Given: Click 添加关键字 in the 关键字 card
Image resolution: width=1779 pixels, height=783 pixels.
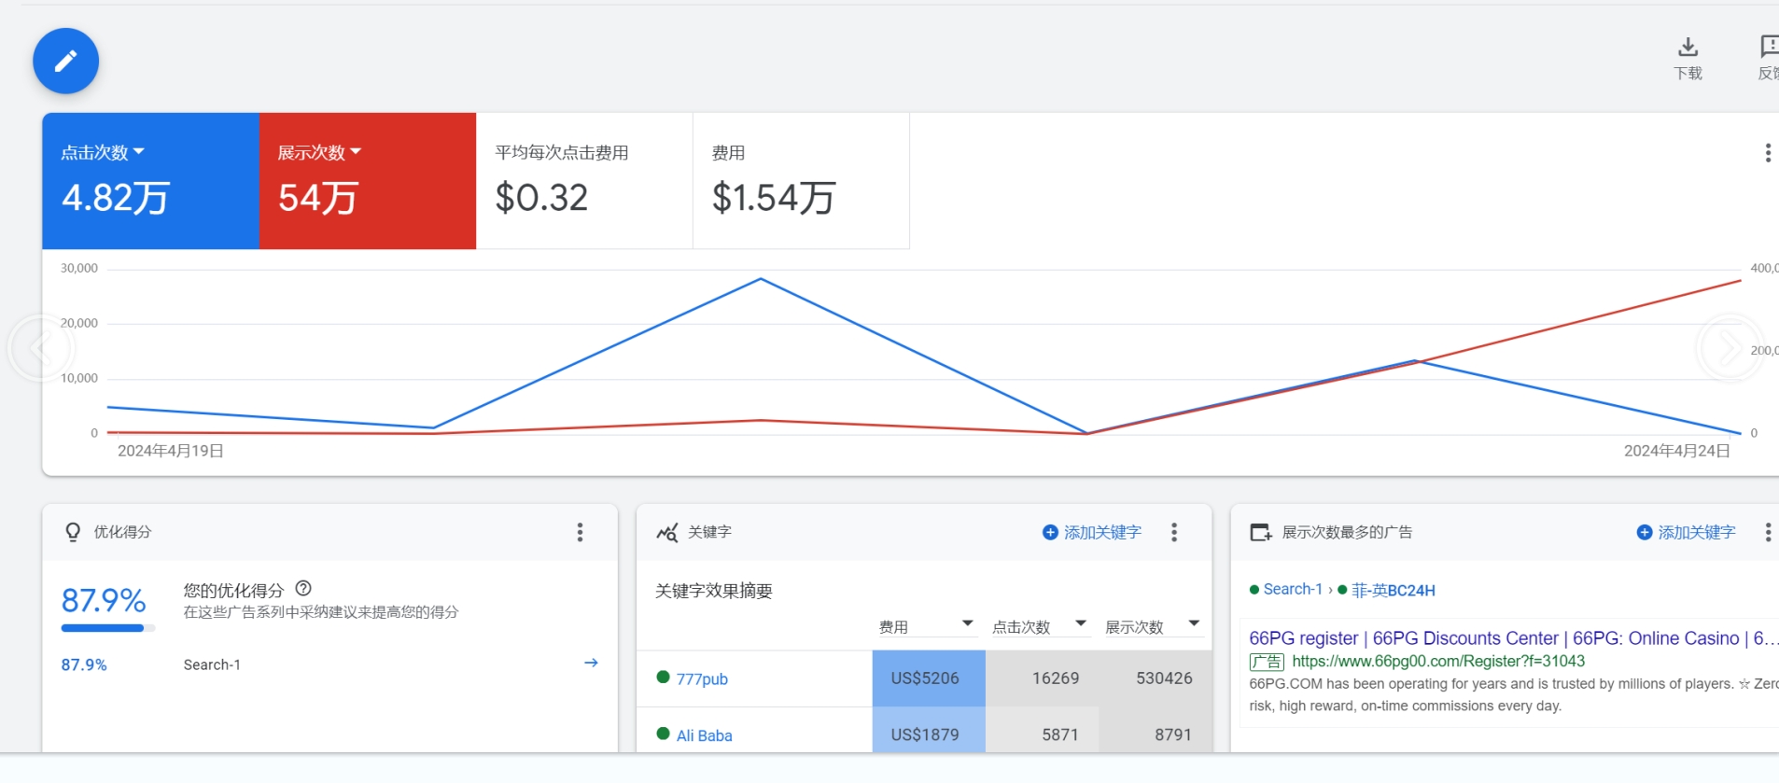Looking at the screenshot, I should pyautogui.click(x=1092, y=532).
